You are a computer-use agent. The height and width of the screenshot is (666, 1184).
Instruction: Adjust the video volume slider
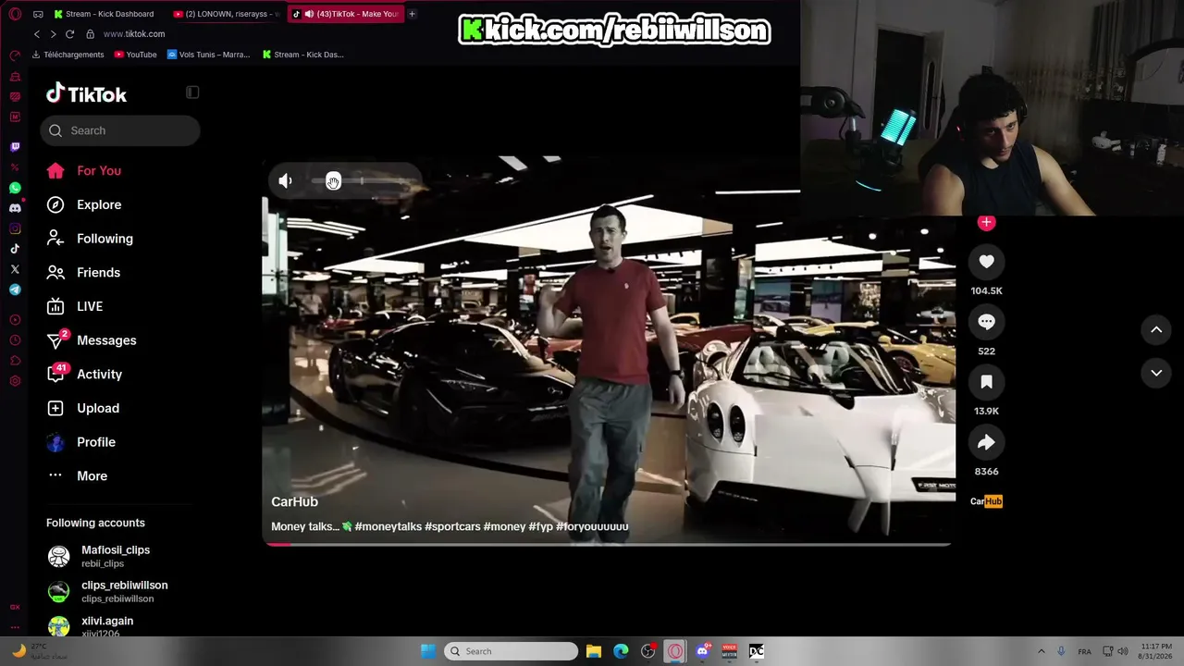361,181
